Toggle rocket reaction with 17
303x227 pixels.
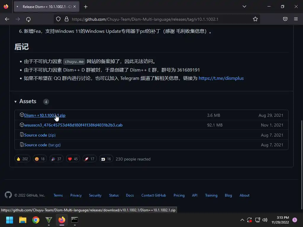pos(89,159)
